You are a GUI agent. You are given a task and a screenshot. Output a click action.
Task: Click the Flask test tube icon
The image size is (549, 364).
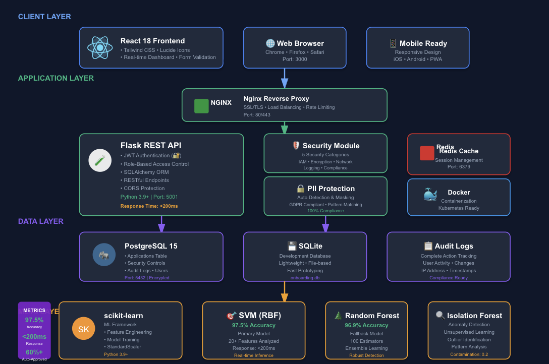coord(100,160)
